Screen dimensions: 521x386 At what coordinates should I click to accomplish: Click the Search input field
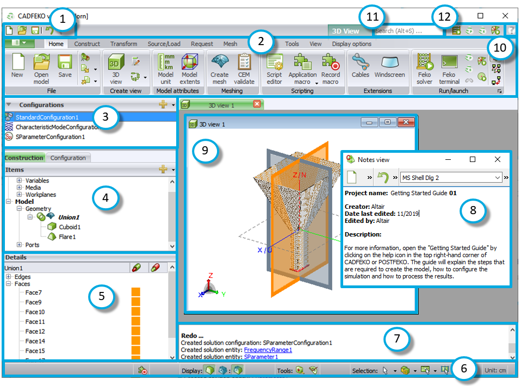coord(408,31)
